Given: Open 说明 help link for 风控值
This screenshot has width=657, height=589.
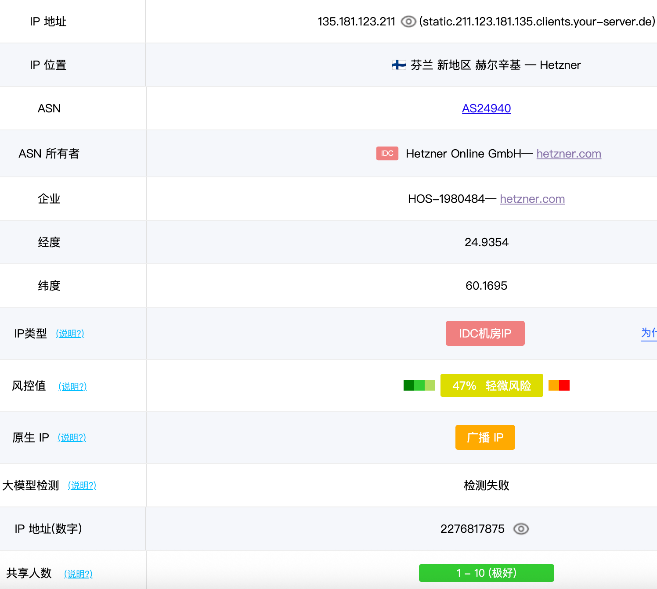Looking at the screenshot, I should [72, 386].
